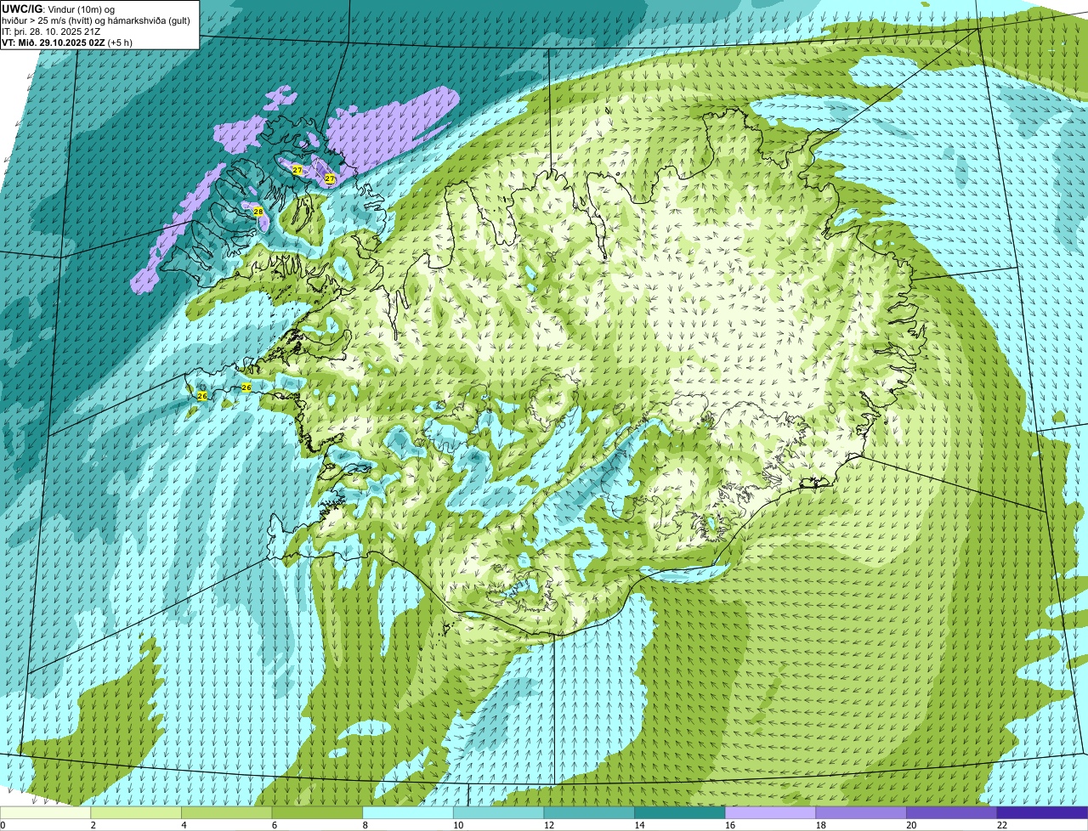Click the 10–12 m/s turquoise legend swatch
The image size is (1088, 831).
click(x=498, y=812)
